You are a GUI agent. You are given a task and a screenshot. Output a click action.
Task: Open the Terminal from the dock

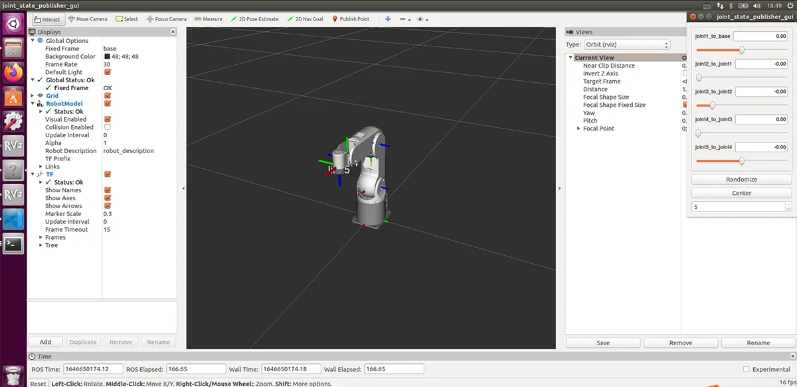coord(13,243)
